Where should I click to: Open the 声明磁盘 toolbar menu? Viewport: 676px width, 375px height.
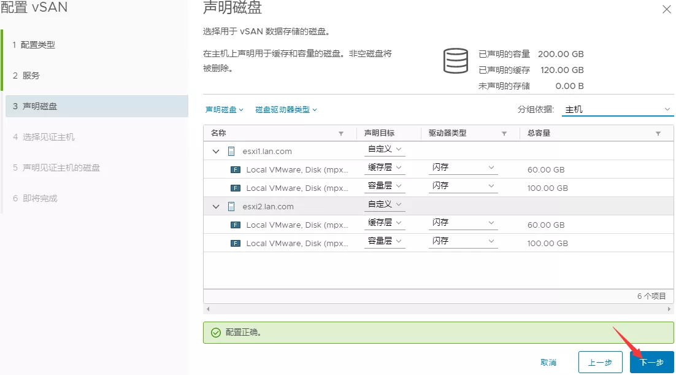pyautogui.click(x=224, y=110)
